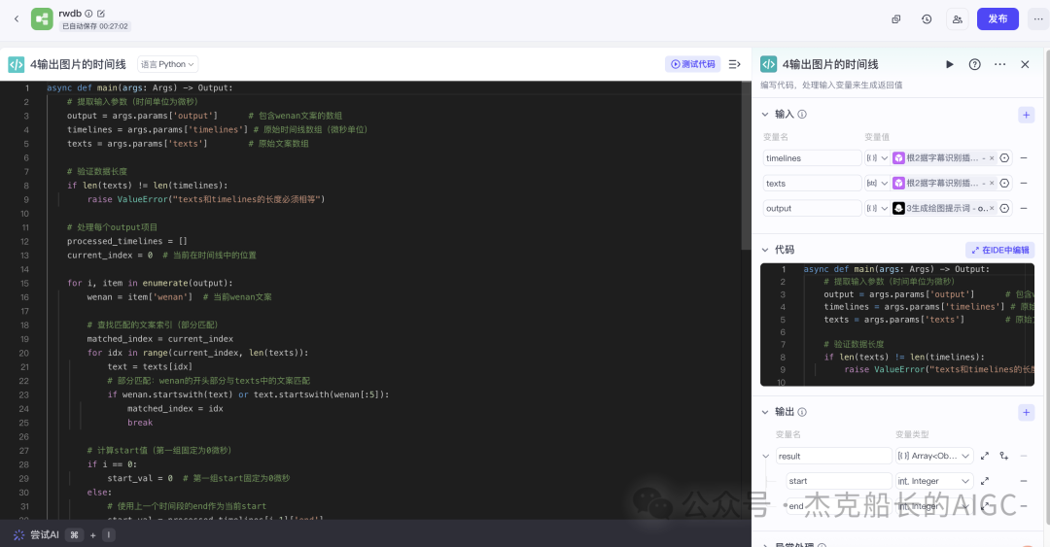Expand result description editor icon

tap(985, 456)
